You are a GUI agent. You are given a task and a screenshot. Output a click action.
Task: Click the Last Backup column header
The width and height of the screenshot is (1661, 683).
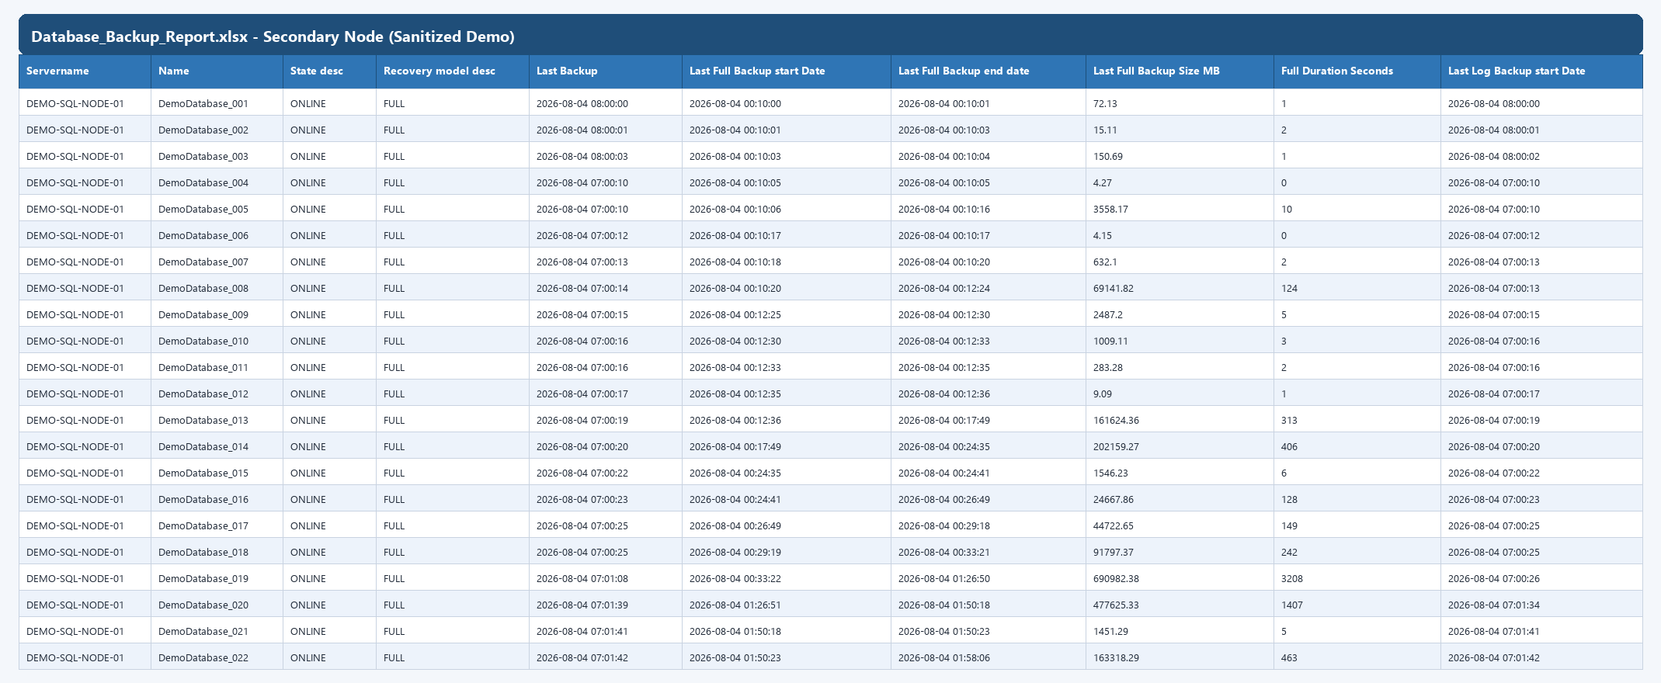pyautogui.click(x=605, y=71)
